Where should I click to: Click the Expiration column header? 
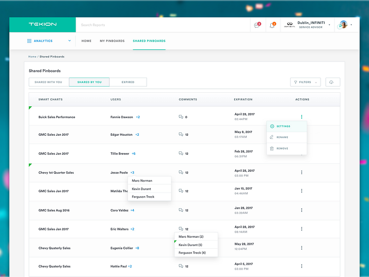pos(243,99)
